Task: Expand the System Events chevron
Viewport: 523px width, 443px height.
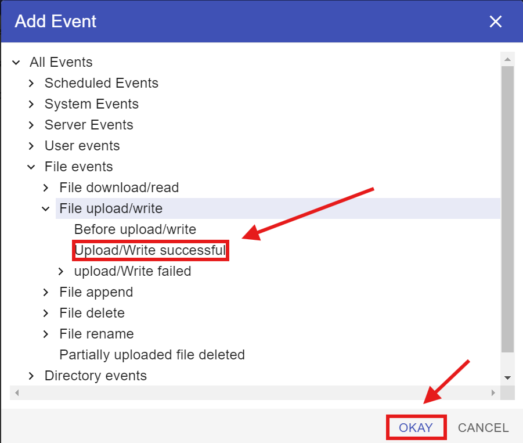Action: [x=31, y=104]
